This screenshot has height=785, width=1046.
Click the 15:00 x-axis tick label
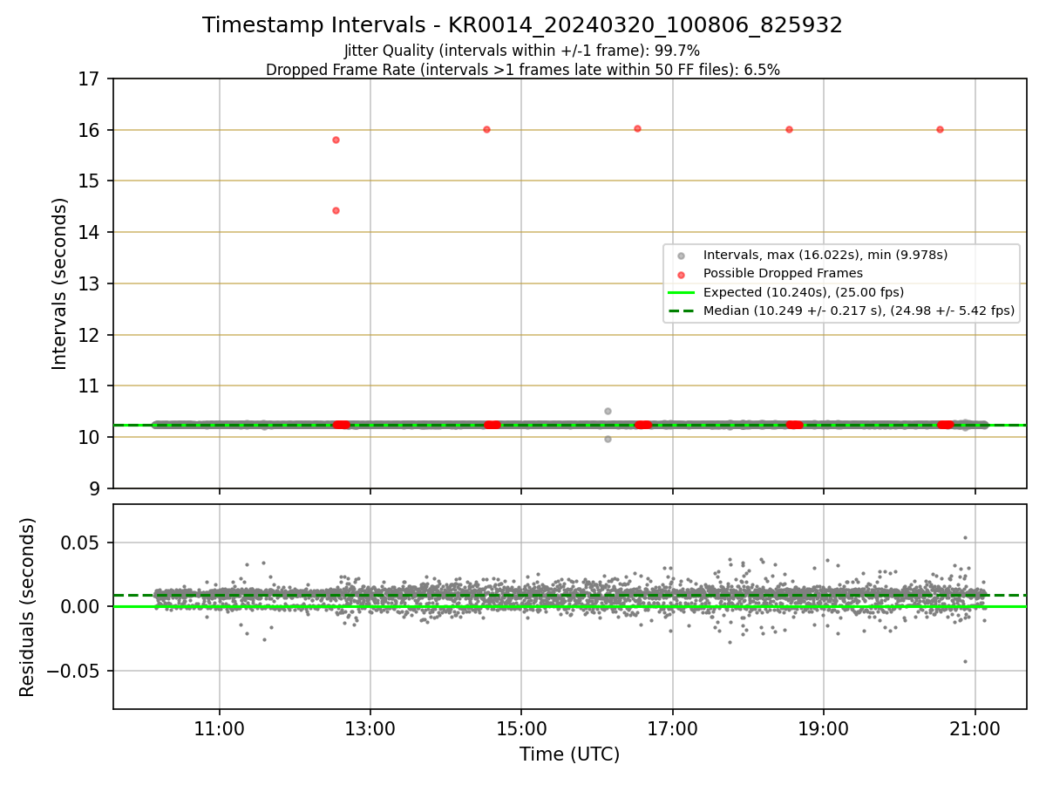pyautogui.click(x=521, y=727)
